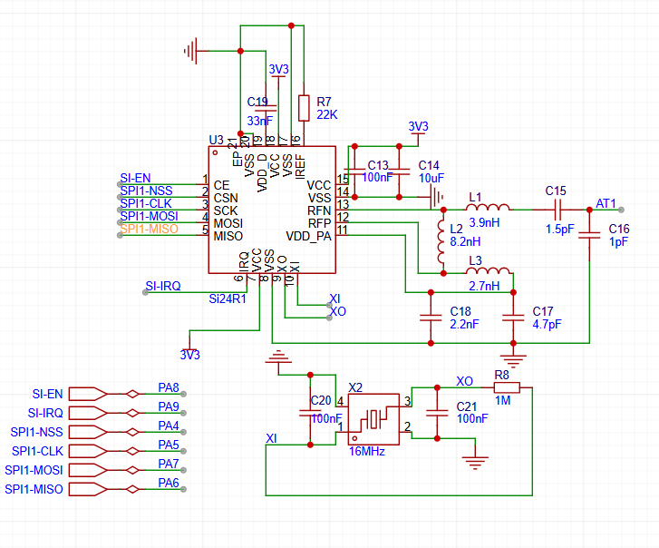Click the SI-IRQ net label beside the chip
The width and height of the screenshot is (659, 548).
(x=163, y=287)
